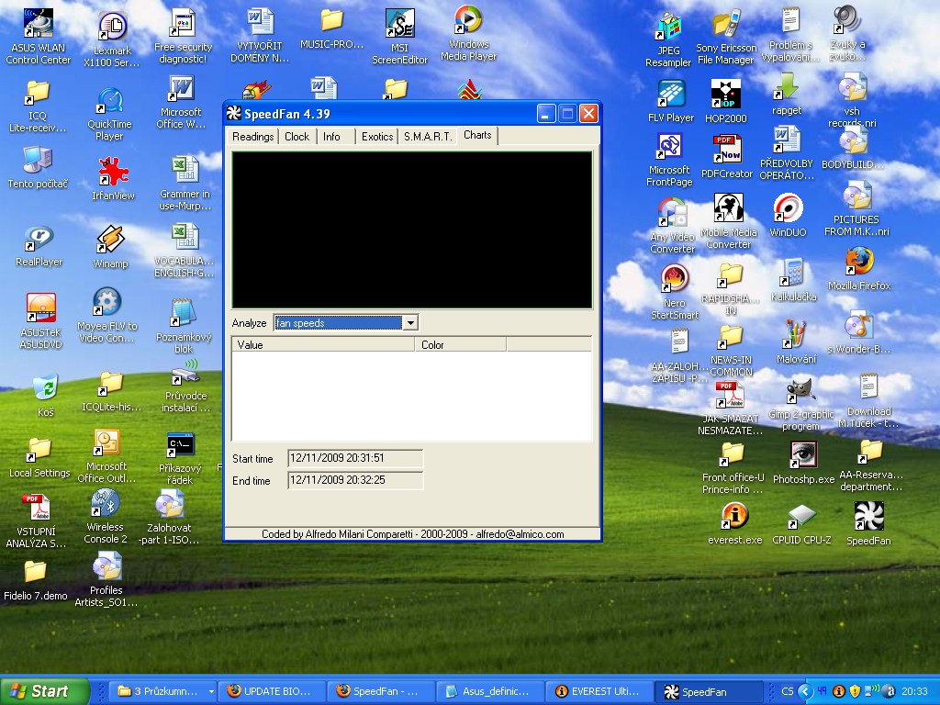Viewport: 940px width, 705px height.
Task: Open the ASUSTeK ASUSDVD icon
Action: [x=40, y=320]
